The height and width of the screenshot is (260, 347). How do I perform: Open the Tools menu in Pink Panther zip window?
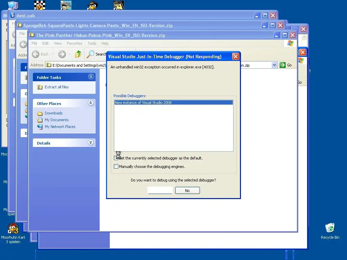click(91, 43)
